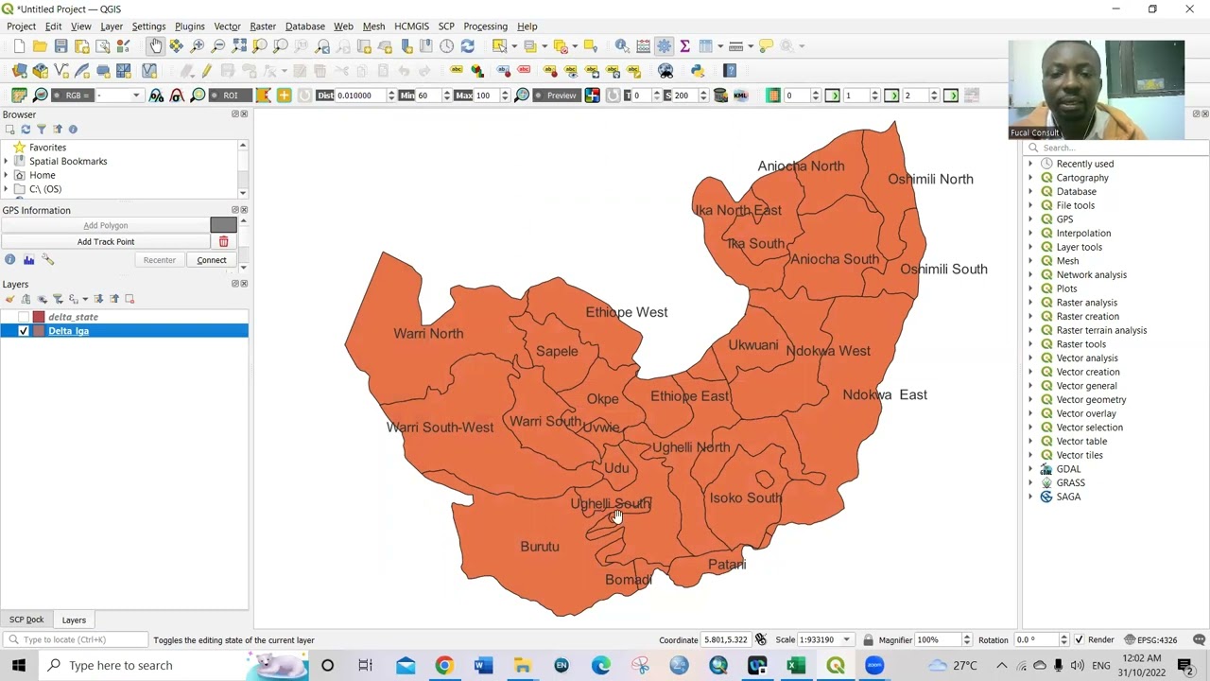This screenshot has height=681, width=1210.
Task: Click the Help book icon in toolbar
Action: point(730,70)
